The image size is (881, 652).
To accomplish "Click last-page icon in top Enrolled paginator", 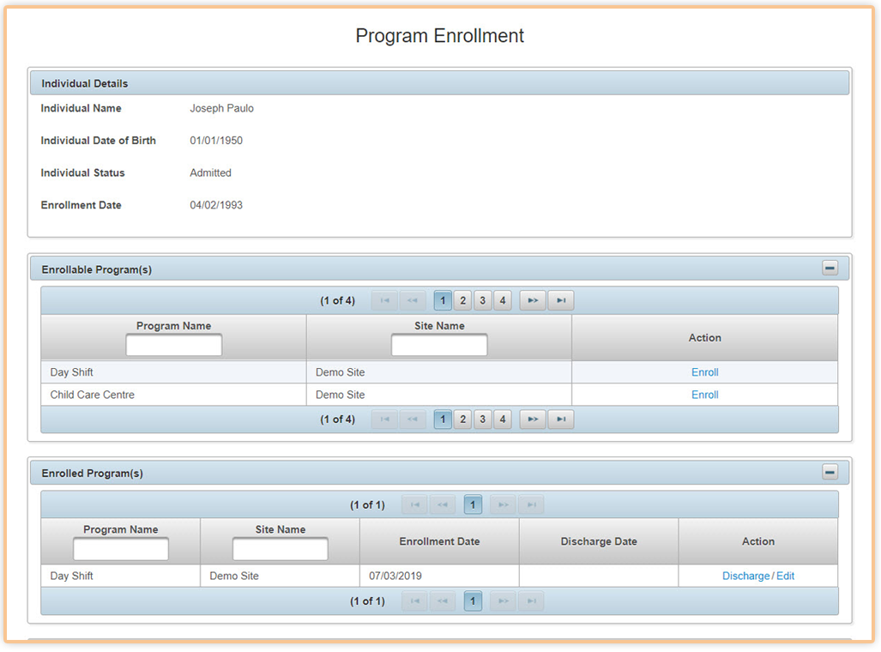I will pos(531,504).
